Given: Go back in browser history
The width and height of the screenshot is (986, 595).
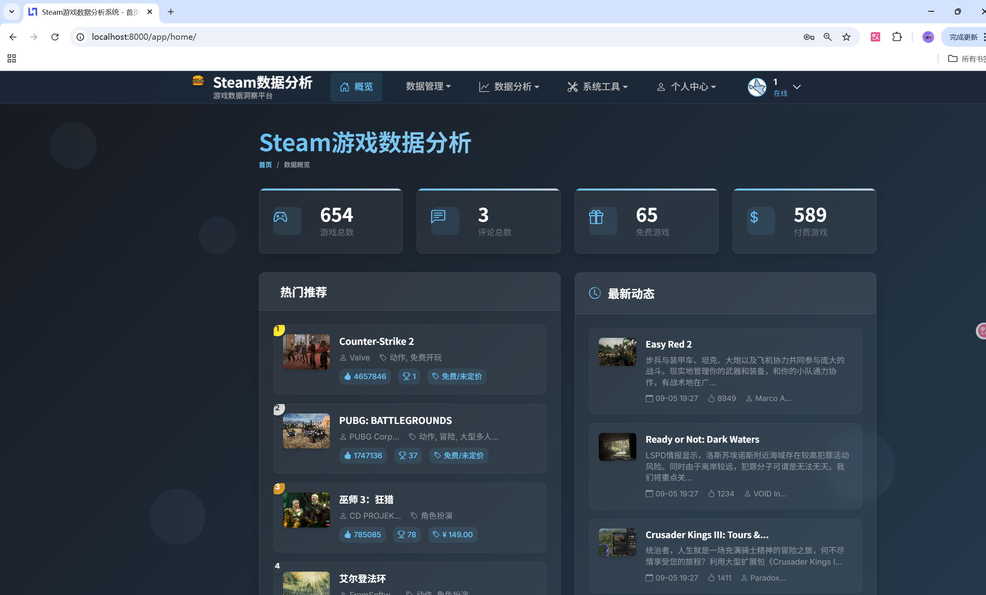Looking at the screenshot, I should 13,37.
